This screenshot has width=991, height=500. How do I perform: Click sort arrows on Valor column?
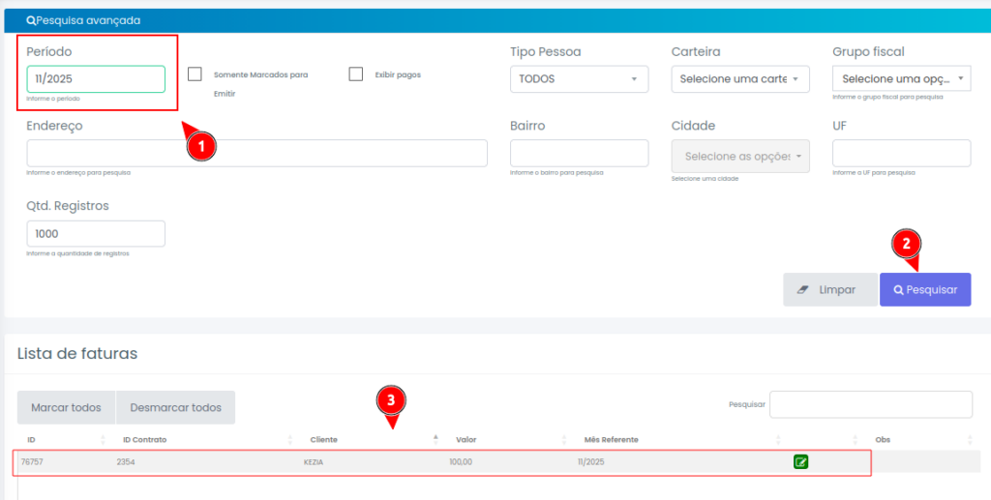[566, 440]
